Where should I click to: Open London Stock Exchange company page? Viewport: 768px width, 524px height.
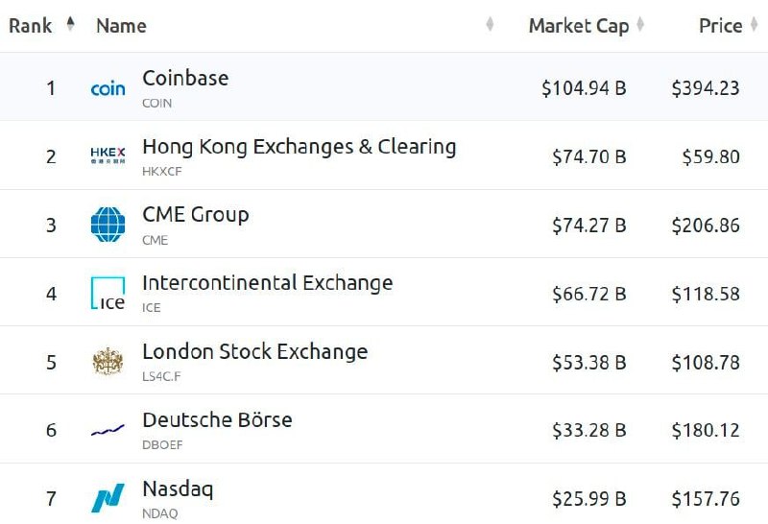tap(254, 351)
